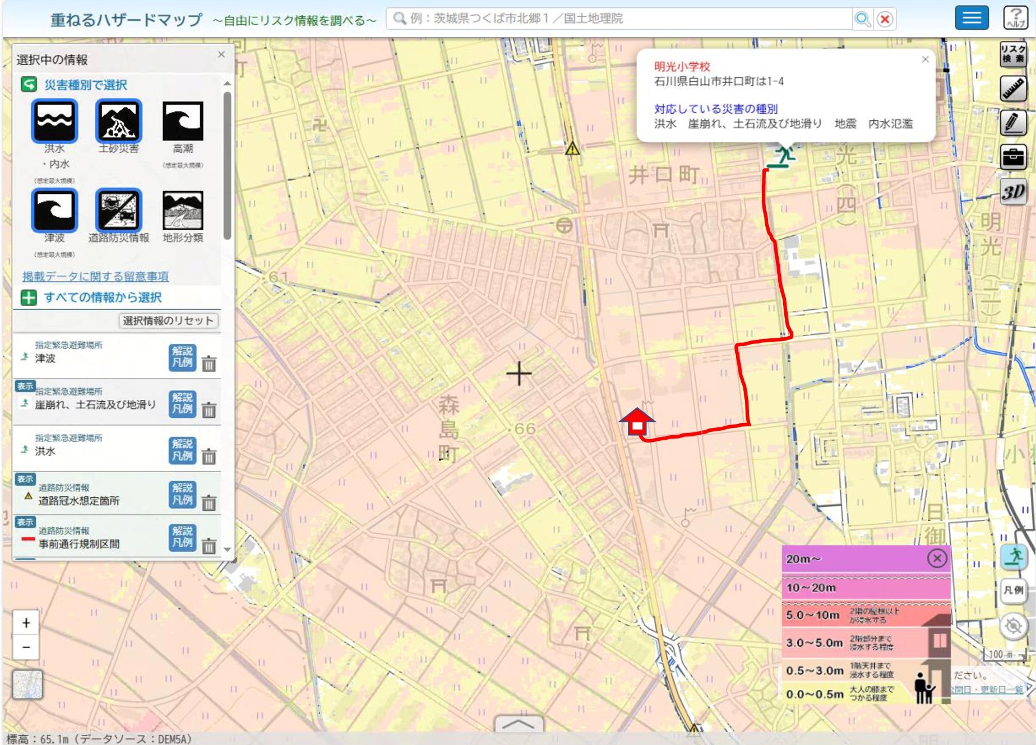Screen dimensions: 1036x745
Task: Click the address search input field
Action: (622, 18)
